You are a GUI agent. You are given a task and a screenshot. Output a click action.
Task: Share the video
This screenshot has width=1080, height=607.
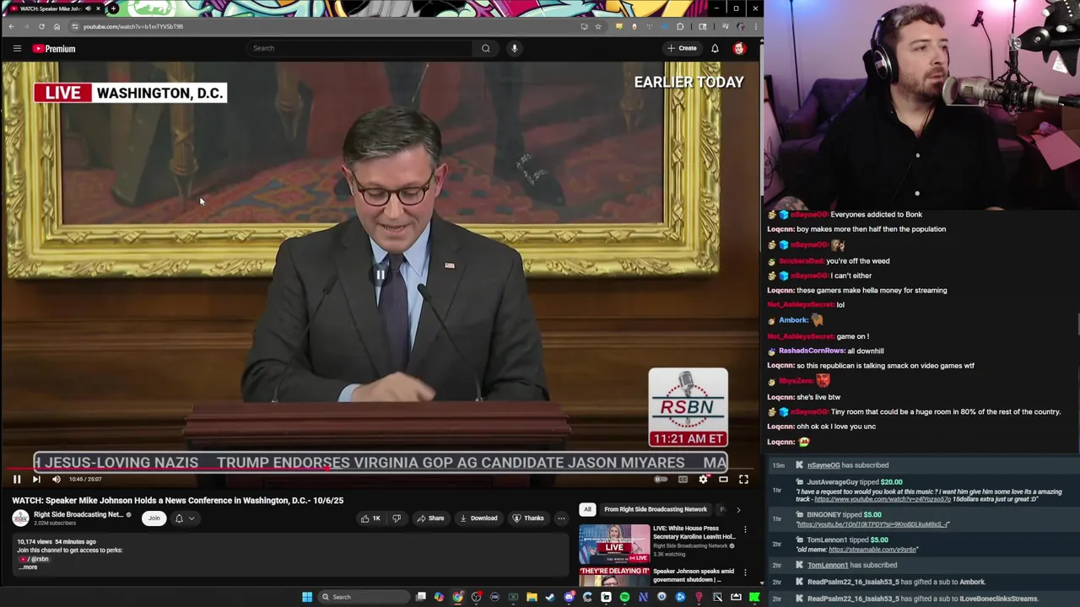click(x=430, y=518)
